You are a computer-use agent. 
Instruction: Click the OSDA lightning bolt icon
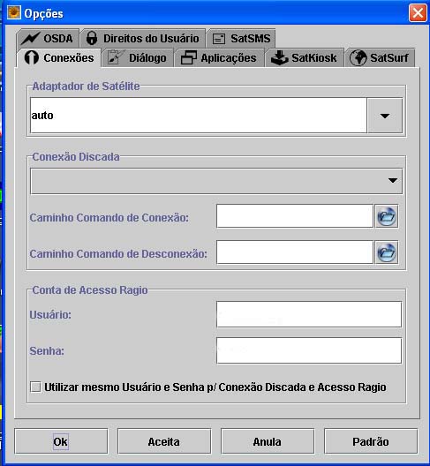pos(31,39)
